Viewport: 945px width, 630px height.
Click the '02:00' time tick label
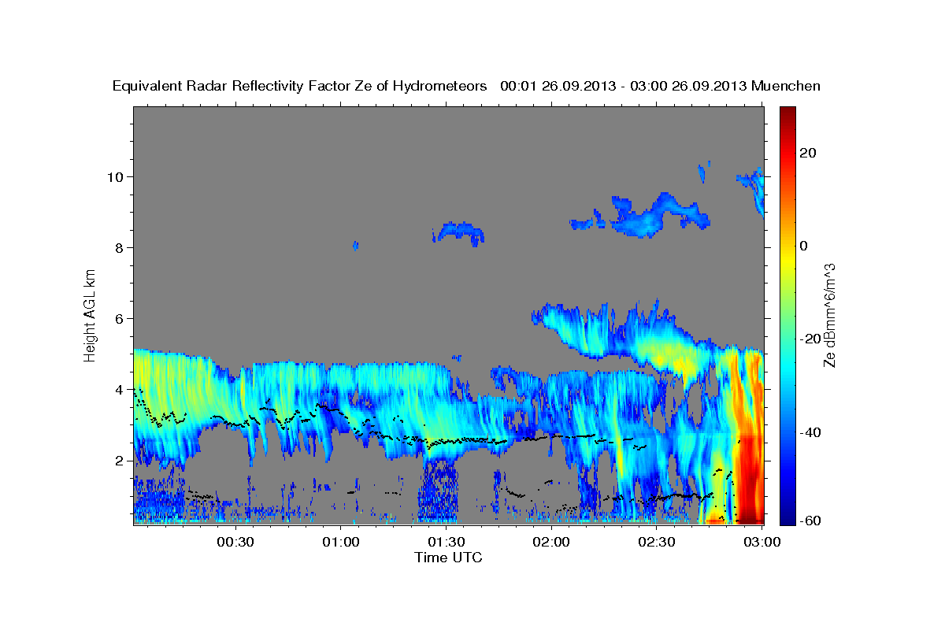tap(551, 542)
